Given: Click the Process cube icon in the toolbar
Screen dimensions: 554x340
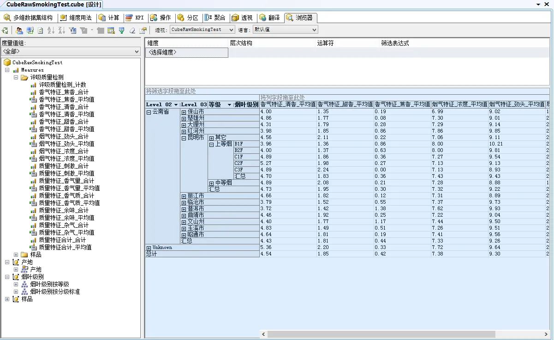Looking at the screenshot, I should [5, 30].
